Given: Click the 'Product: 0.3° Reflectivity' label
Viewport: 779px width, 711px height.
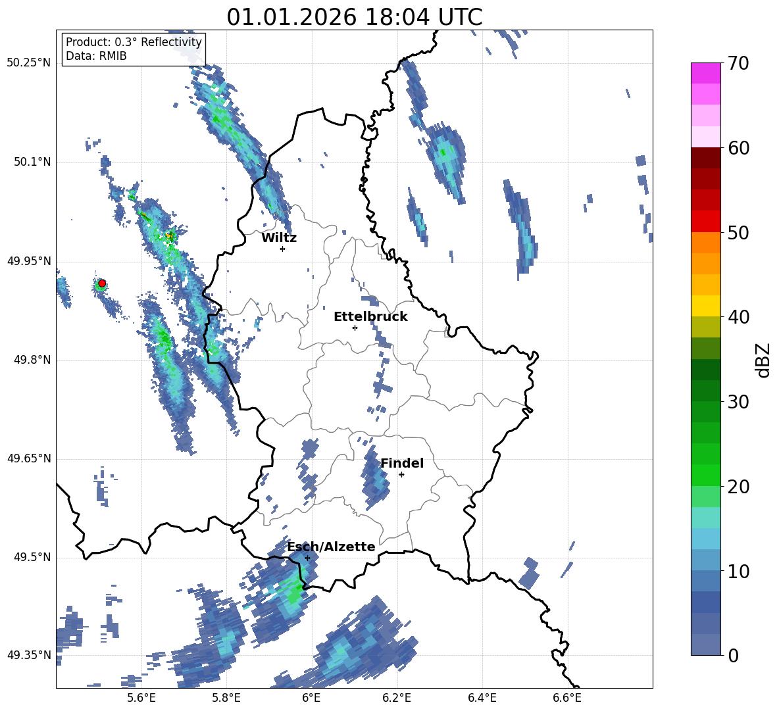Looking at the screenshot, I should point(134,42).
